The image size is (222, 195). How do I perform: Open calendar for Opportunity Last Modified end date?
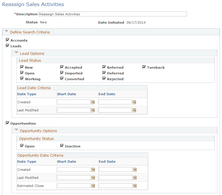coord(135,177)
